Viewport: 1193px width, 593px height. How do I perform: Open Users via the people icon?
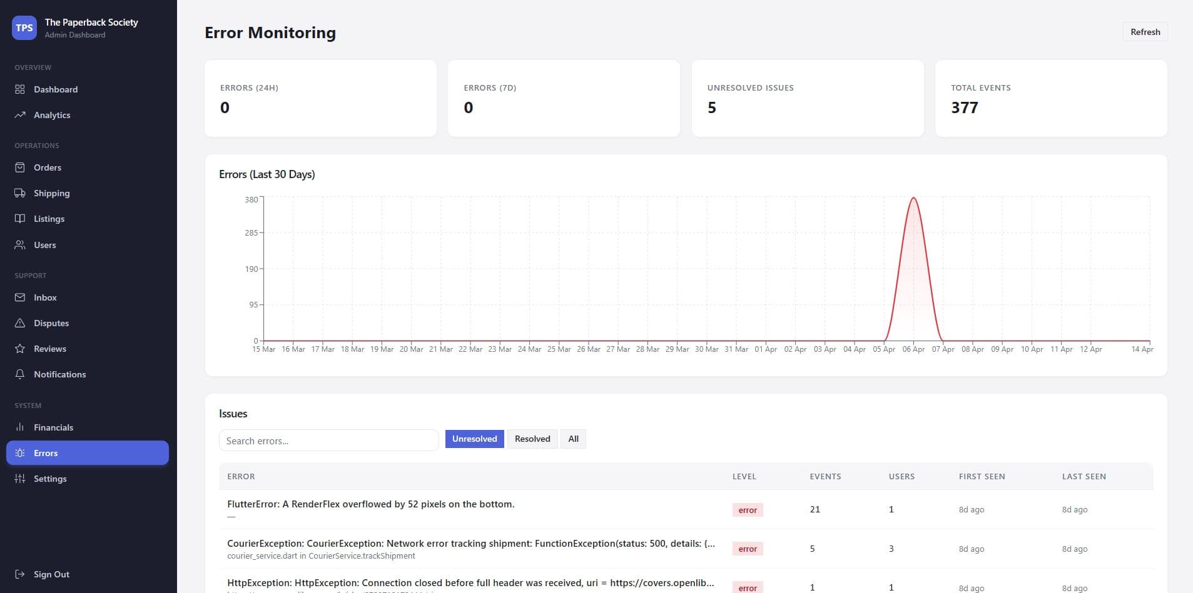pos(20,245)
